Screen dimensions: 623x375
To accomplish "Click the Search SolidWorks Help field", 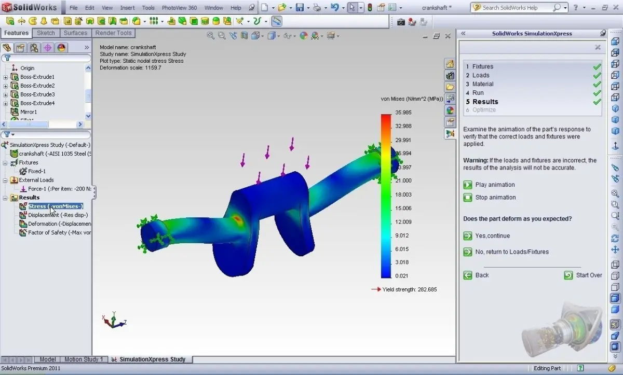I will [x=517, y=8].
